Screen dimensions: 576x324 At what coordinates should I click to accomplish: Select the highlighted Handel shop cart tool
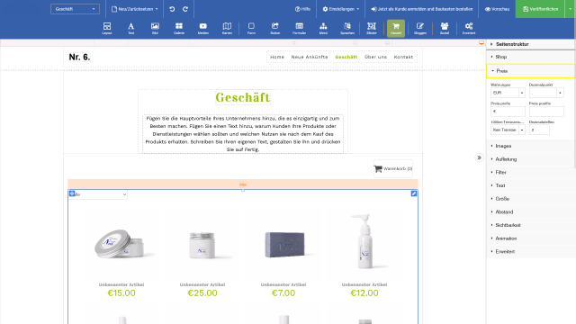[x=396, y=28]
